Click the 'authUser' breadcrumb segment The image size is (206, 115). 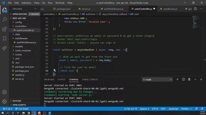click(90, 14)
